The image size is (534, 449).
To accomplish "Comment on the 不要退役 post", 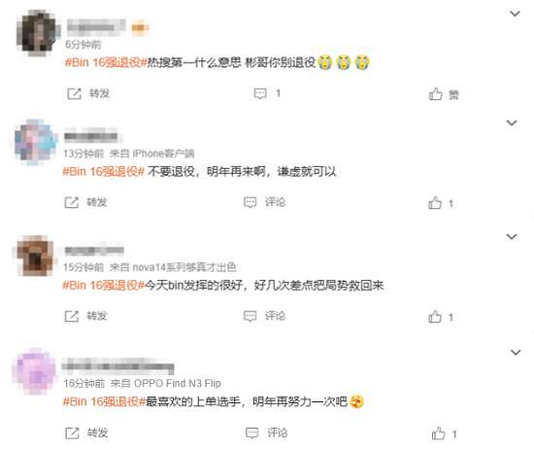I will (264, 202).
